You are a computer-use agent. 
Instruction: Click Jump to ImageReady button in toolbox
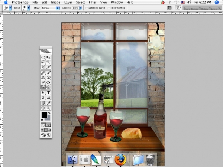46,135
